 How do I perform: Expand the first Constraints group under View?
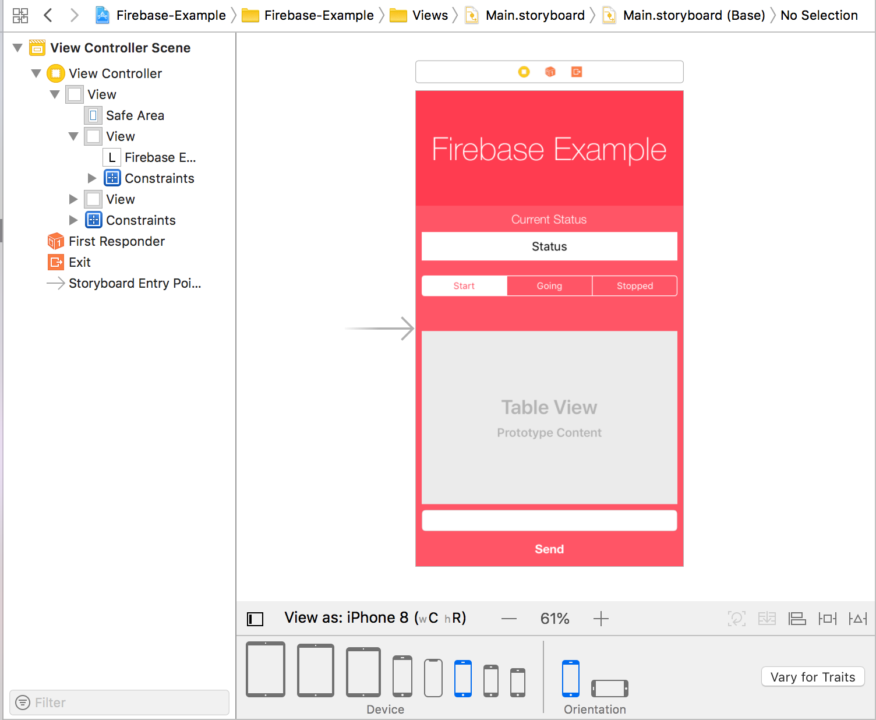click(x=92, y=178)
